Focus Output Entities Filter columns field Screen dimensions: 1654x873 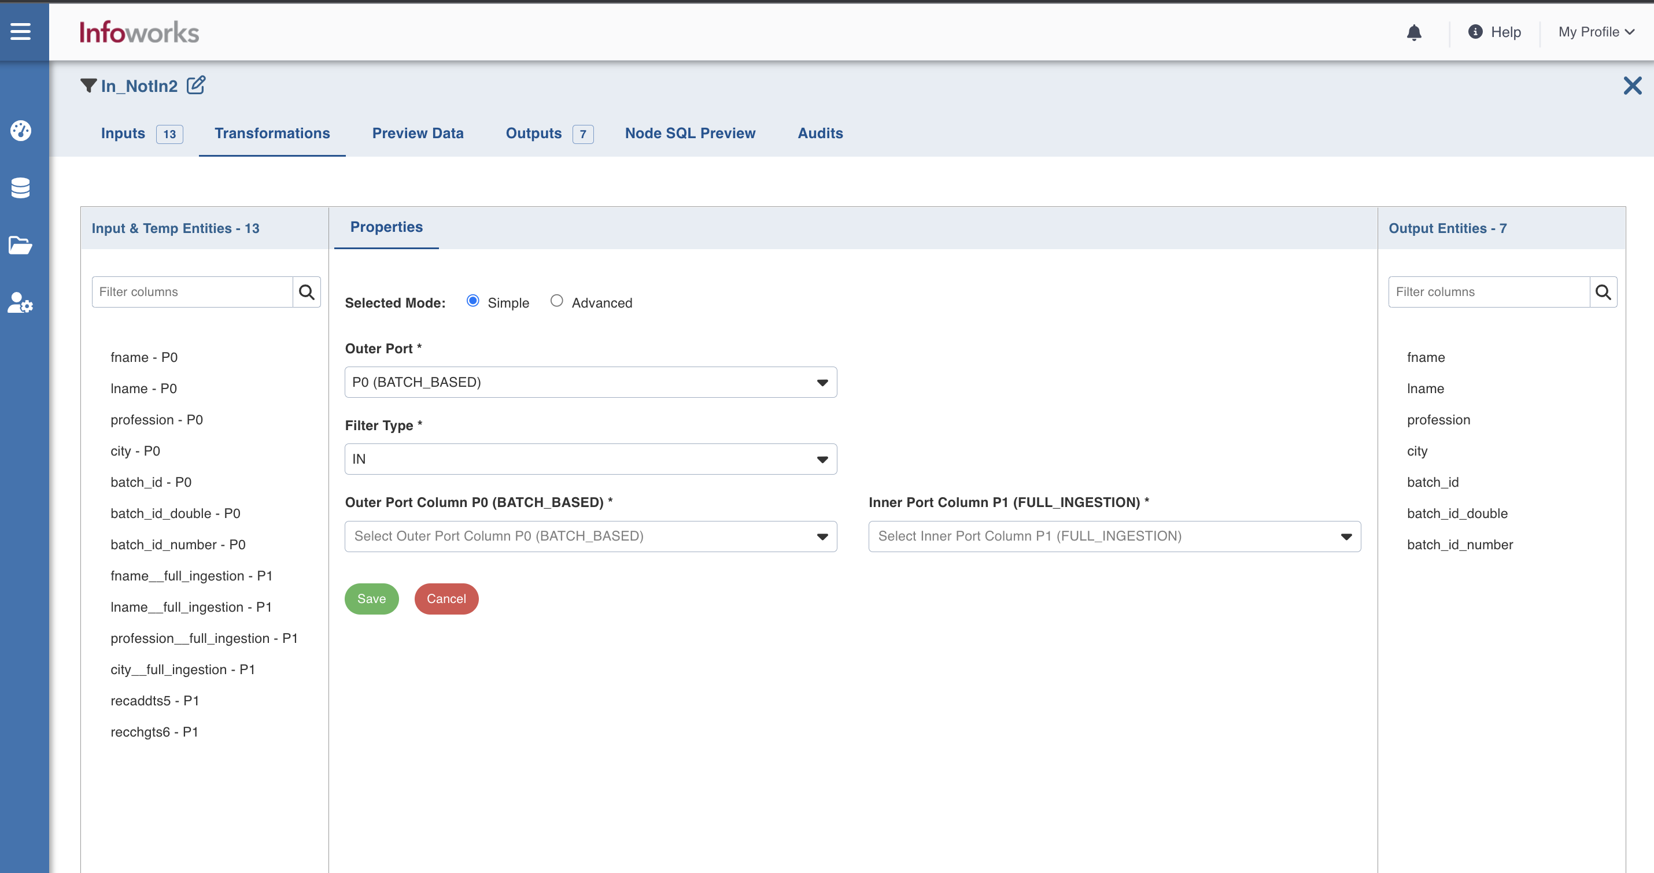(1489, 292)
